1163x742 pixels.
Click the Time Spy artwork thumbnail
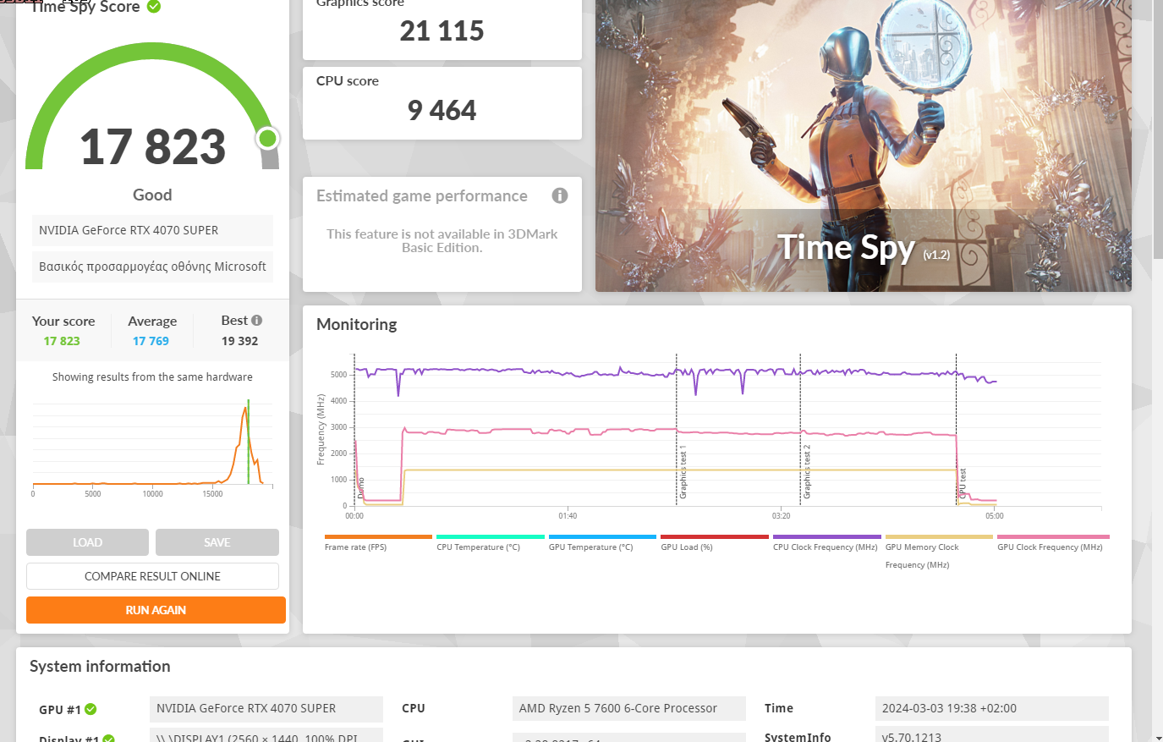click(864, 146)
